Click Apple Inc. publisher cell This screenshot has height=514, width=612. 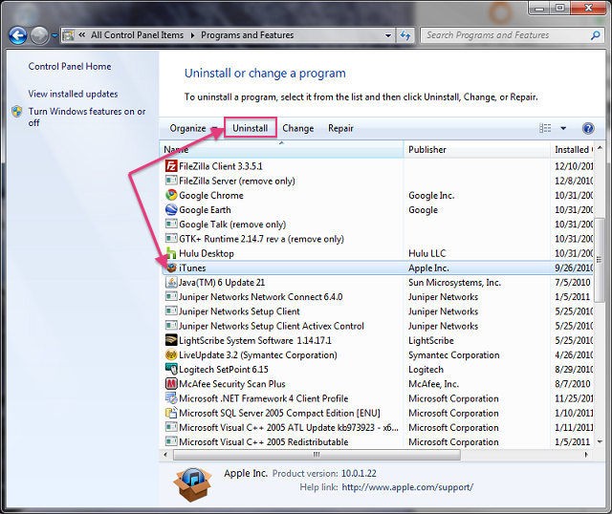coord(428,268)
